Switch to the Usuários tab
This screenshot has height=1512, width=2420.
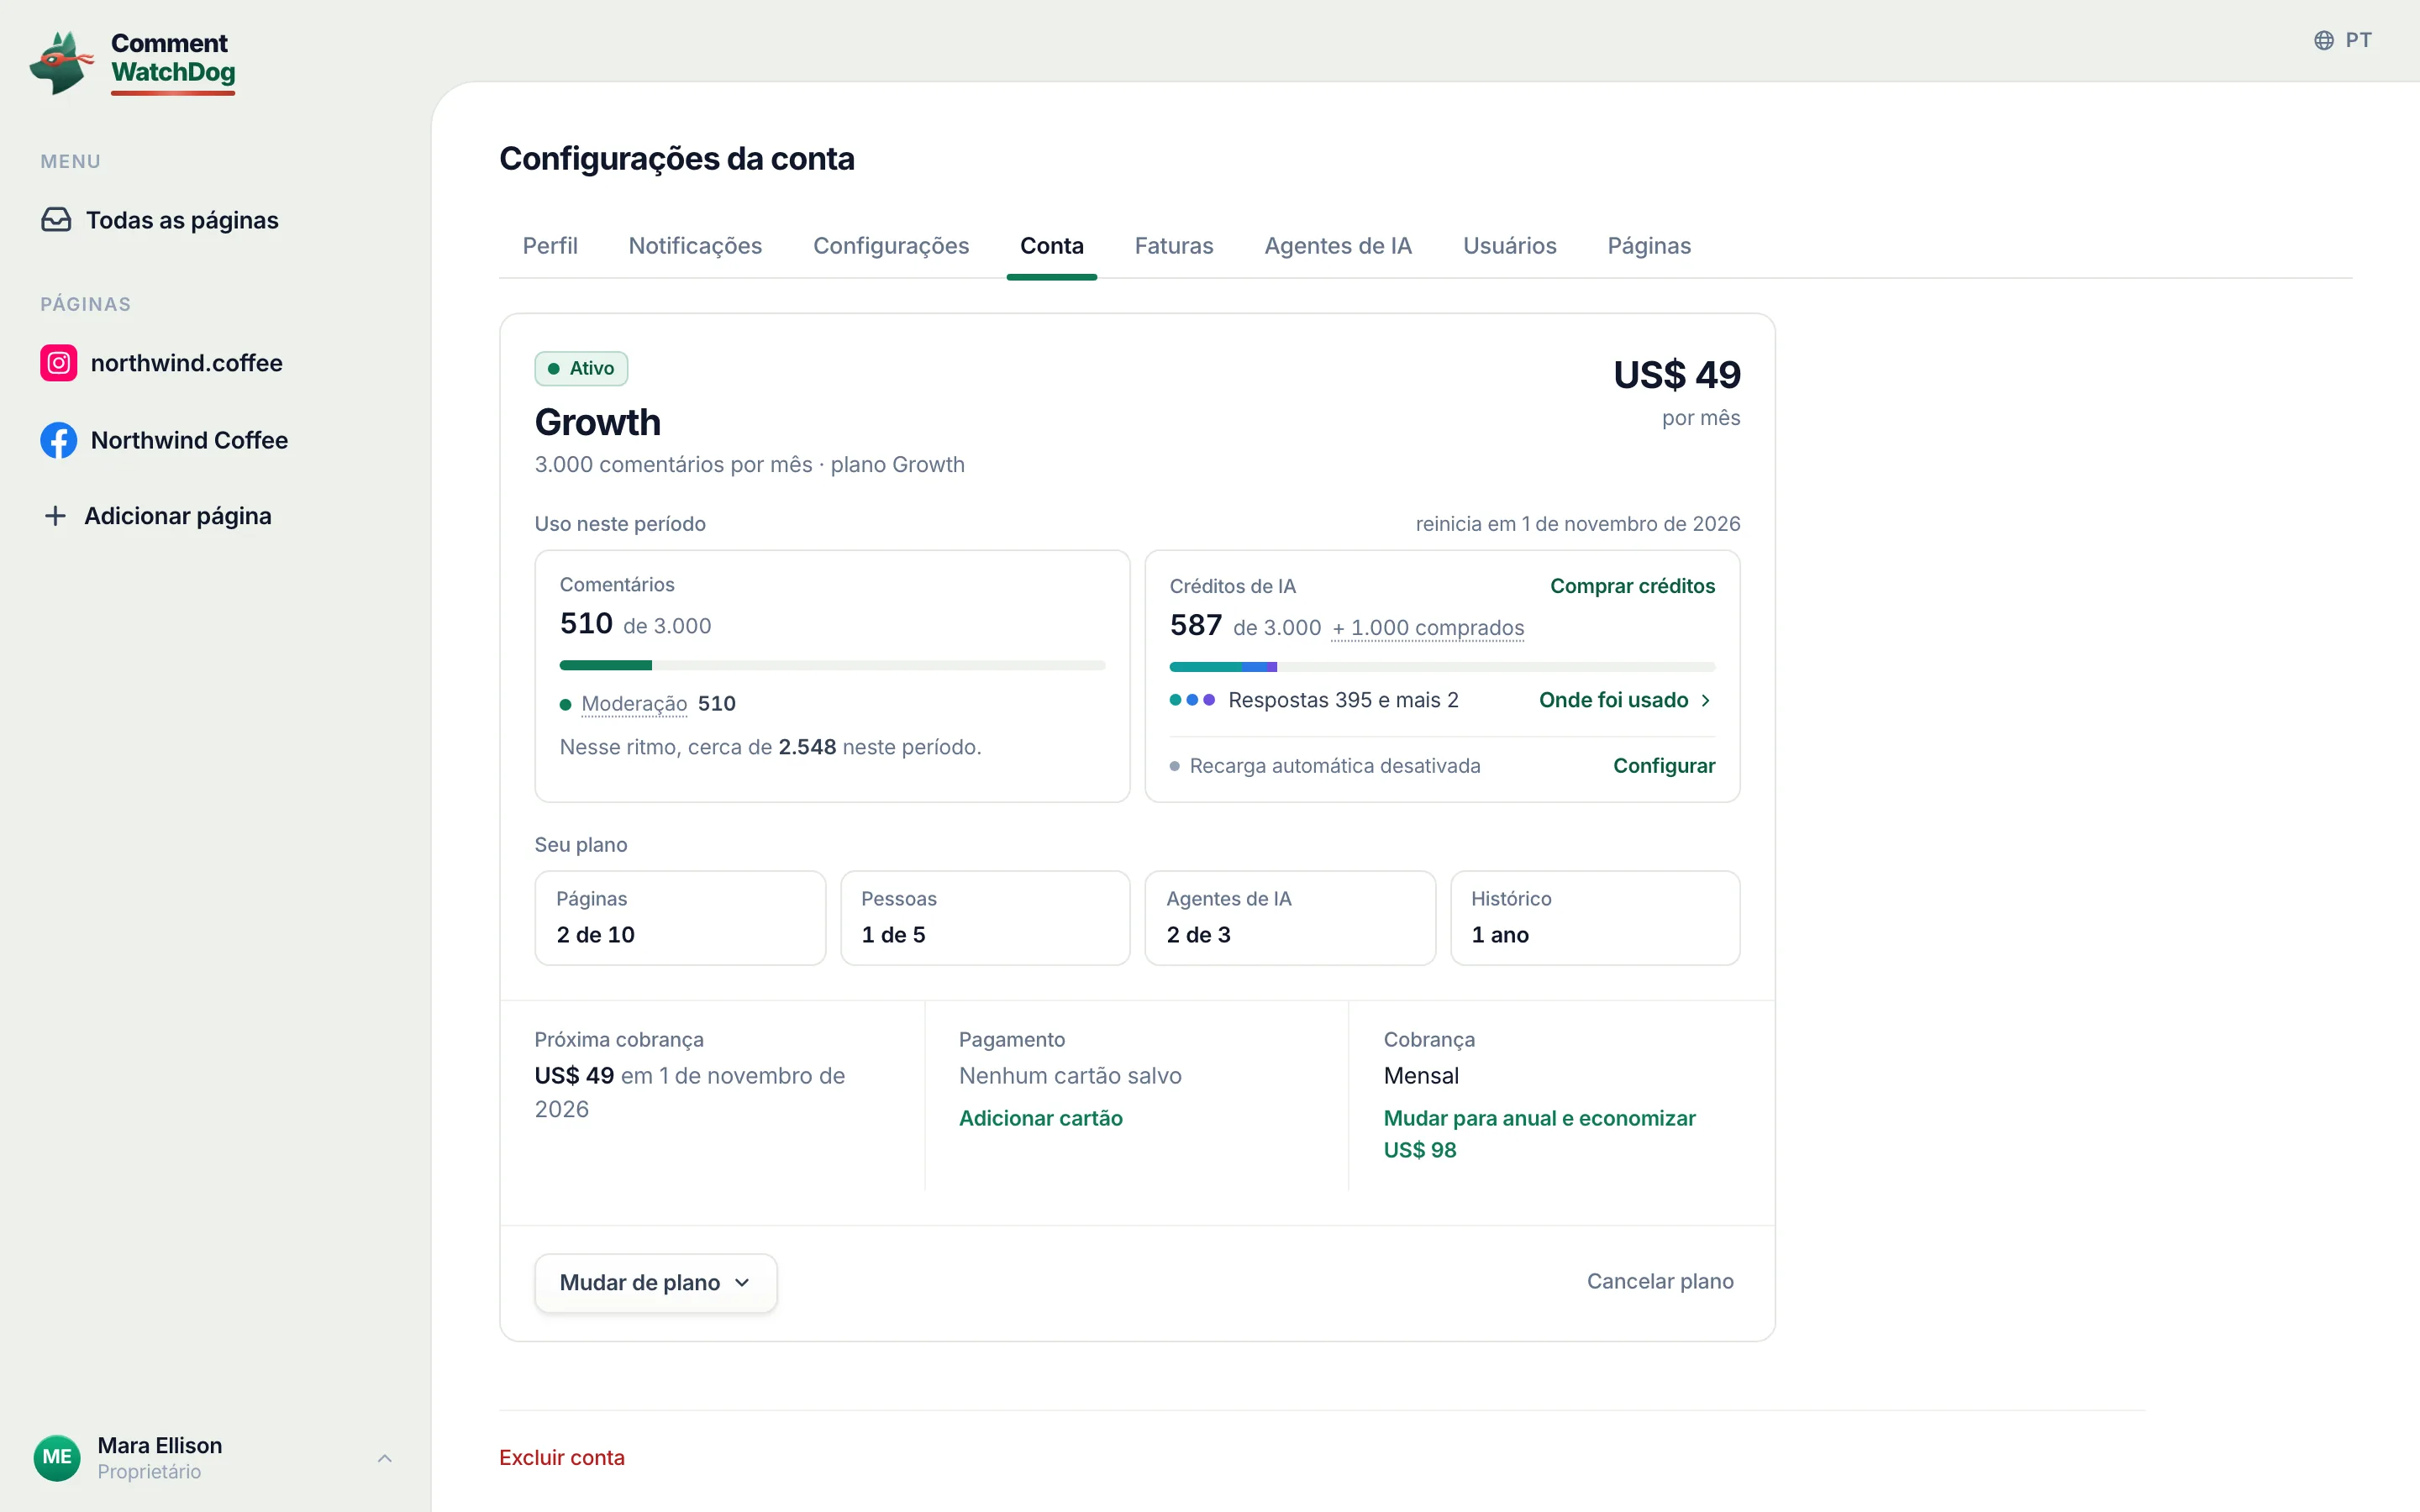pyautogui.click(x=1510, y=246)
